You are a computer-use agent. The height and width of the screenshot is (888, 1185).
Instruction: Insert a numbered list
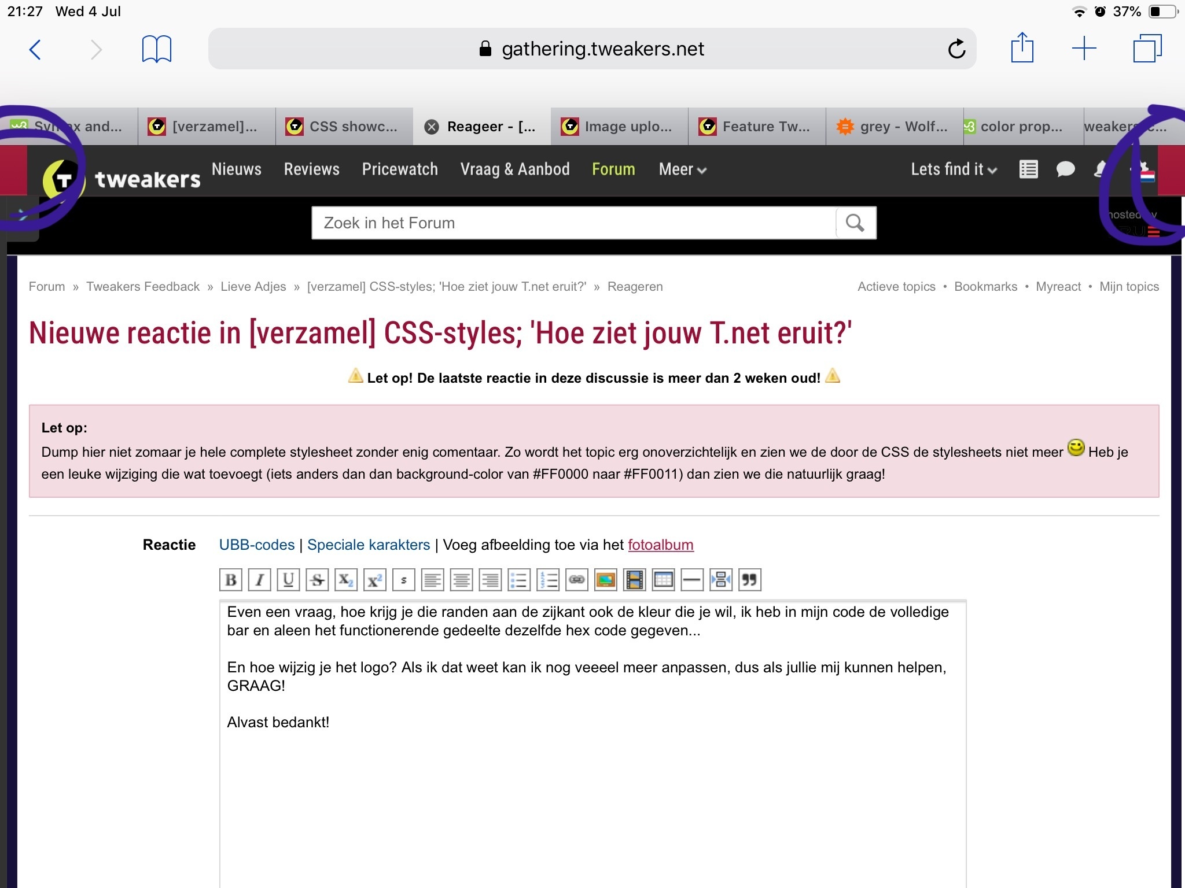[x=547, y=580]
